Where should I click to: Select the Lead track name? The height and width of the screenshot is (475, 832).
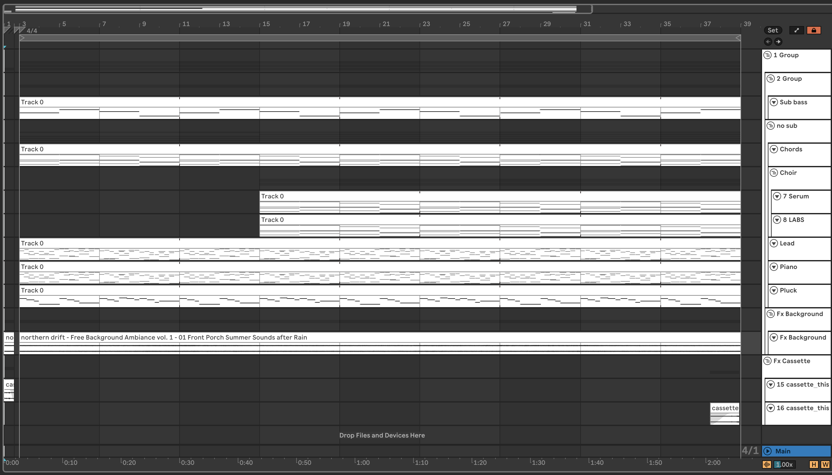pyautogui.click(x=787, y=243)
